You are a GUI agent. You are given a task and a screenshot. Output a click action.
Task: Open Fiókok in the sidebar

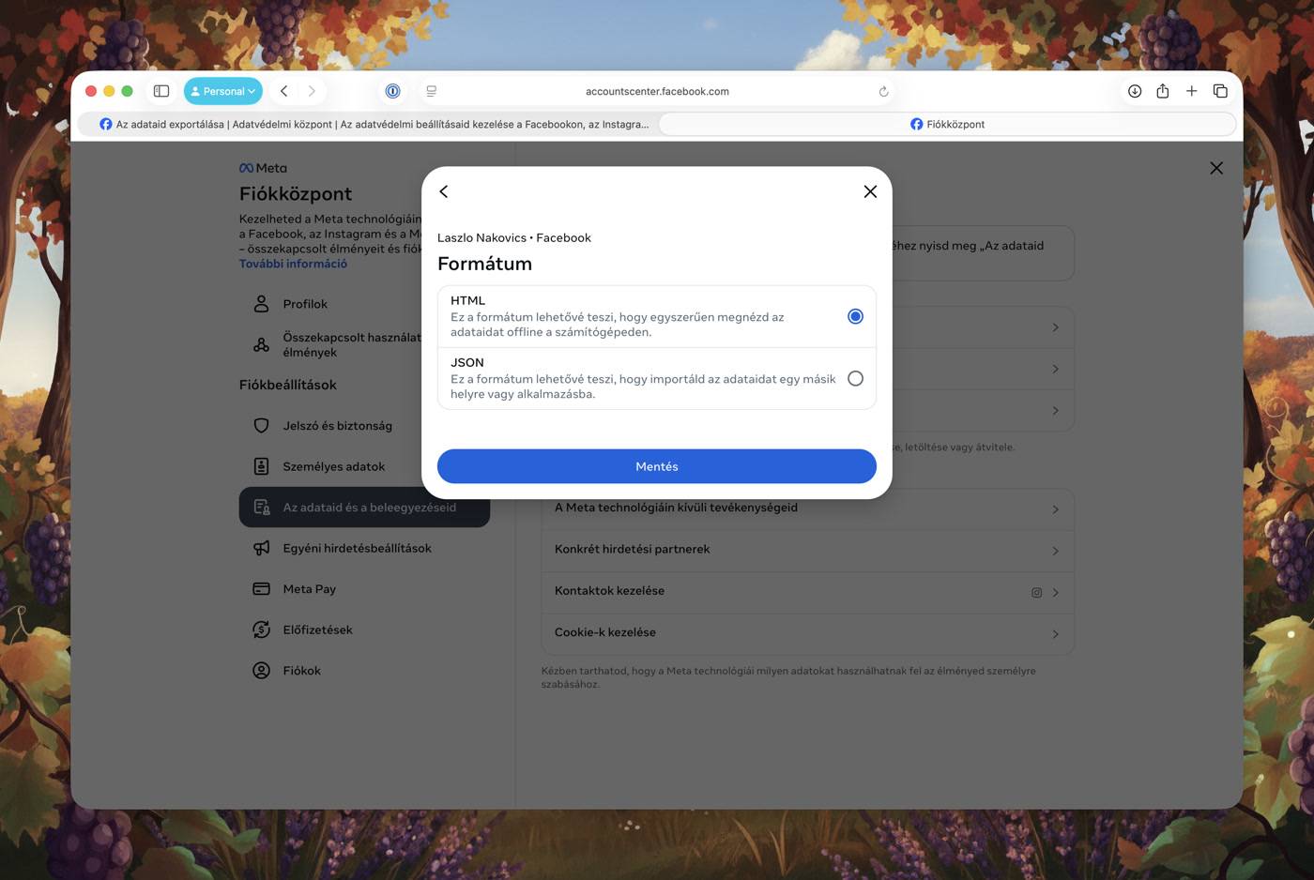click(364, 671)
